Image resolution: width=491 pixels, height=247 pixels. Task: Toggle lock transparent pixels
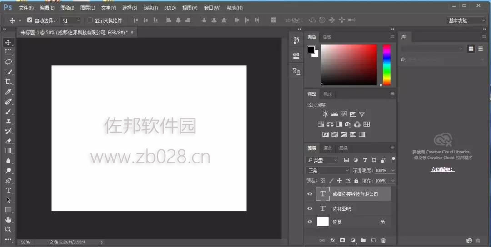pyautogui.click(x=322, y=181)
